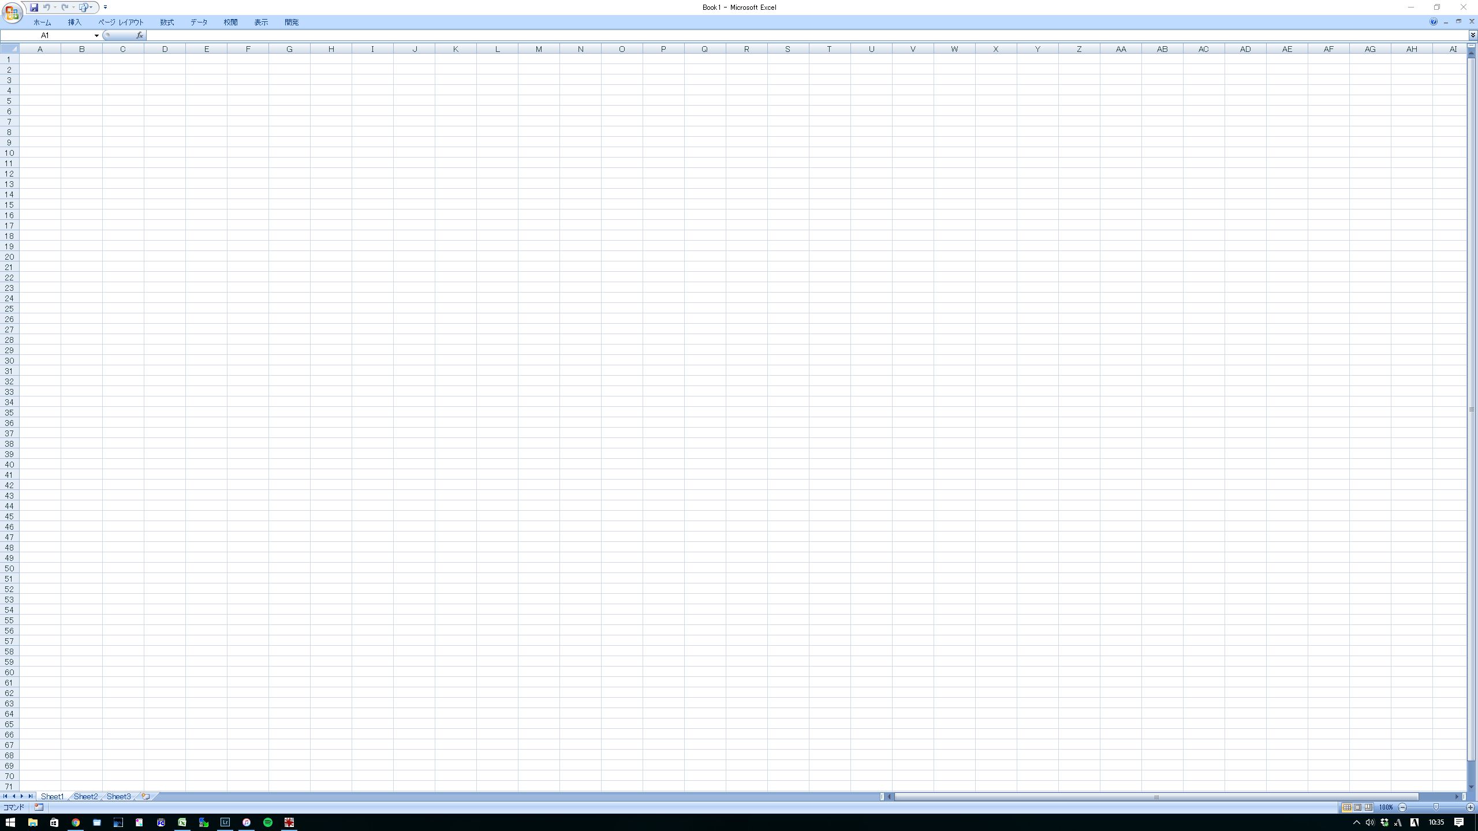
Task: Open the 校閲 ribbon tab
Action: pyautogui.click(x=230, y=23)
